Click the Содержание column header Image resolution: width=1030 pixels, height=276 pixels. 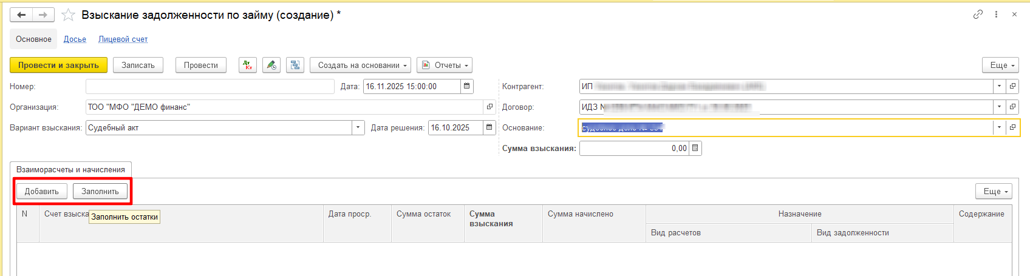click(x=983, y=223)
